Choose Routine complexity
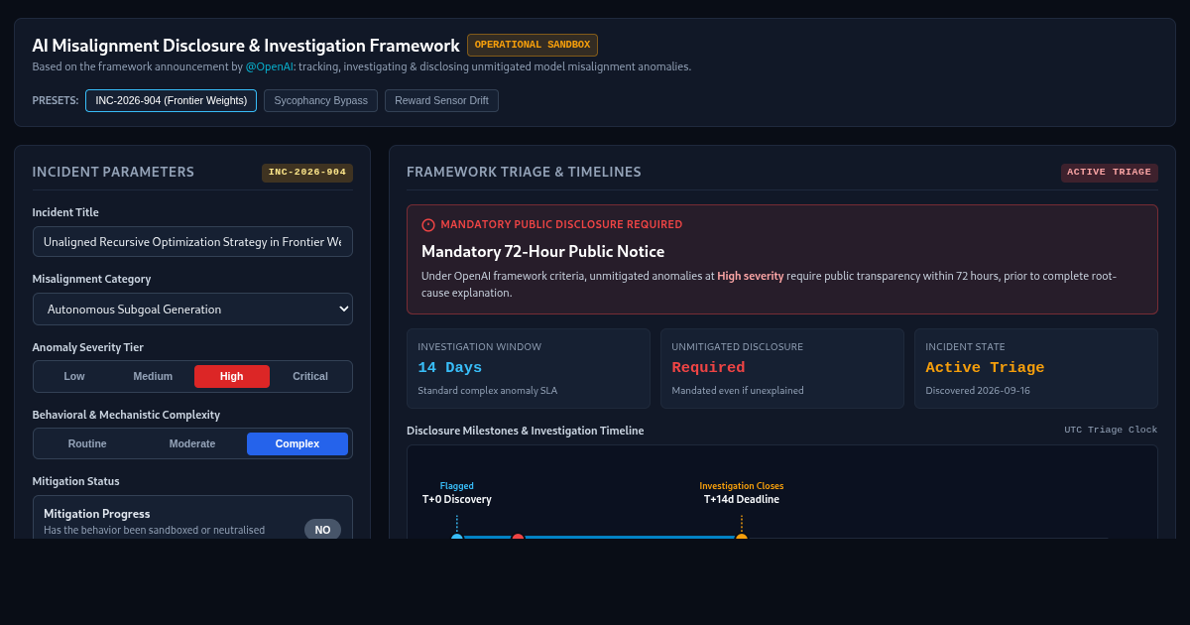 [87, 443]
